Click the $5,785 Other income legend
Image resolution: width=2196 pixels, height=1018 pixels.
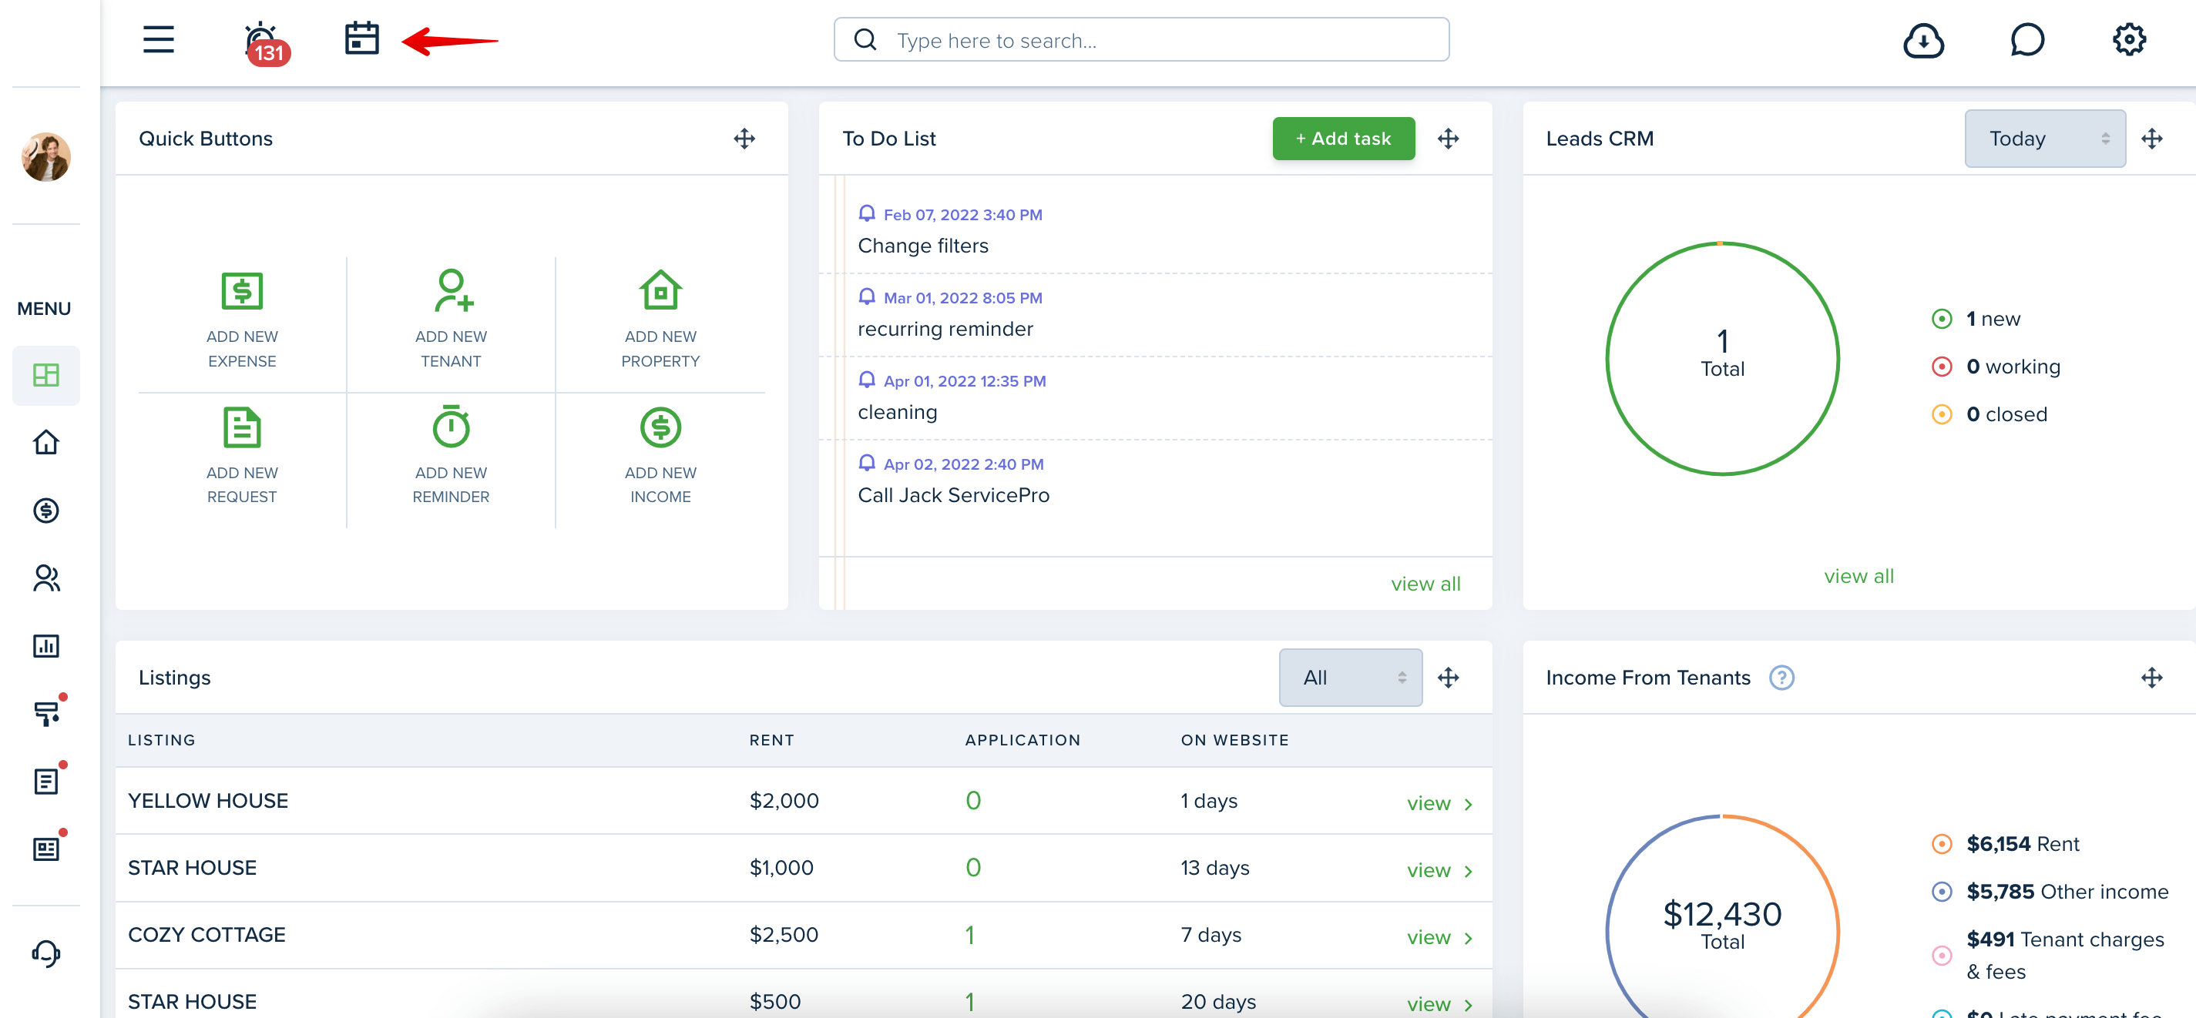click(2050, 892)
